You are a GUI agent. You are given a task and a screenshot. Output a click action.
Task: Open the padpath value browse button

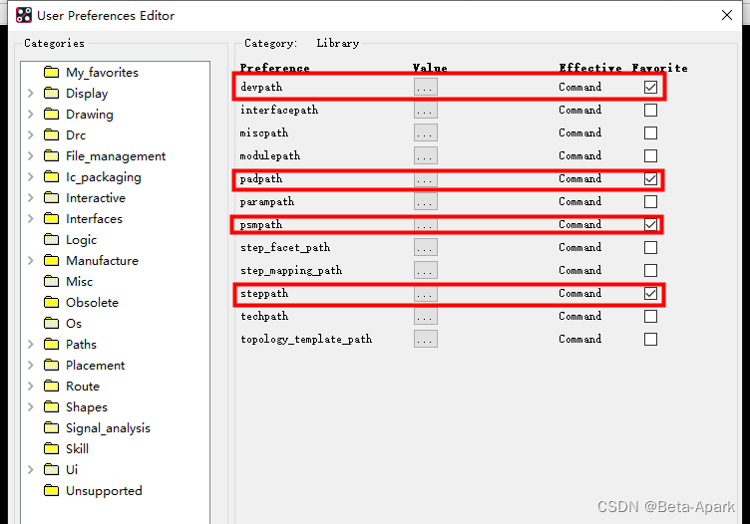426,179
